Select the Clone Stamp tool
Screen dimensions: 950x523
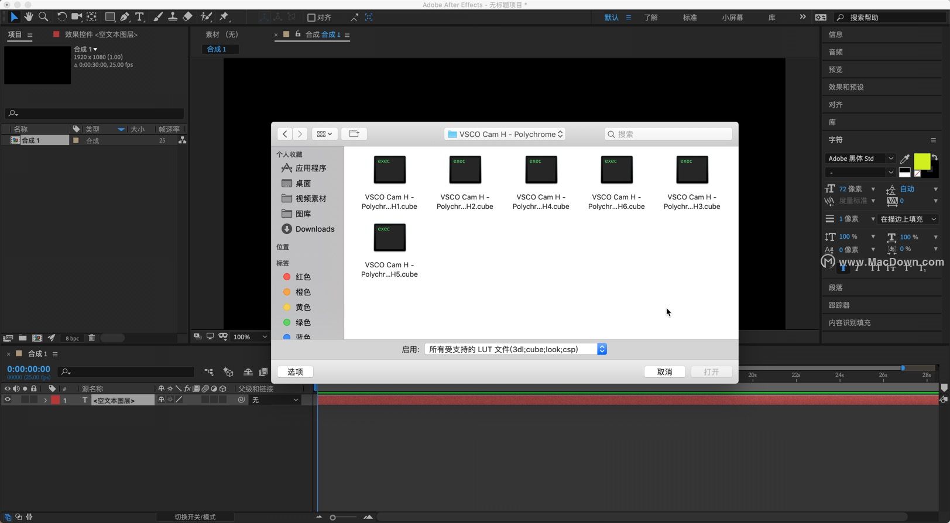(x=173, y=17)
